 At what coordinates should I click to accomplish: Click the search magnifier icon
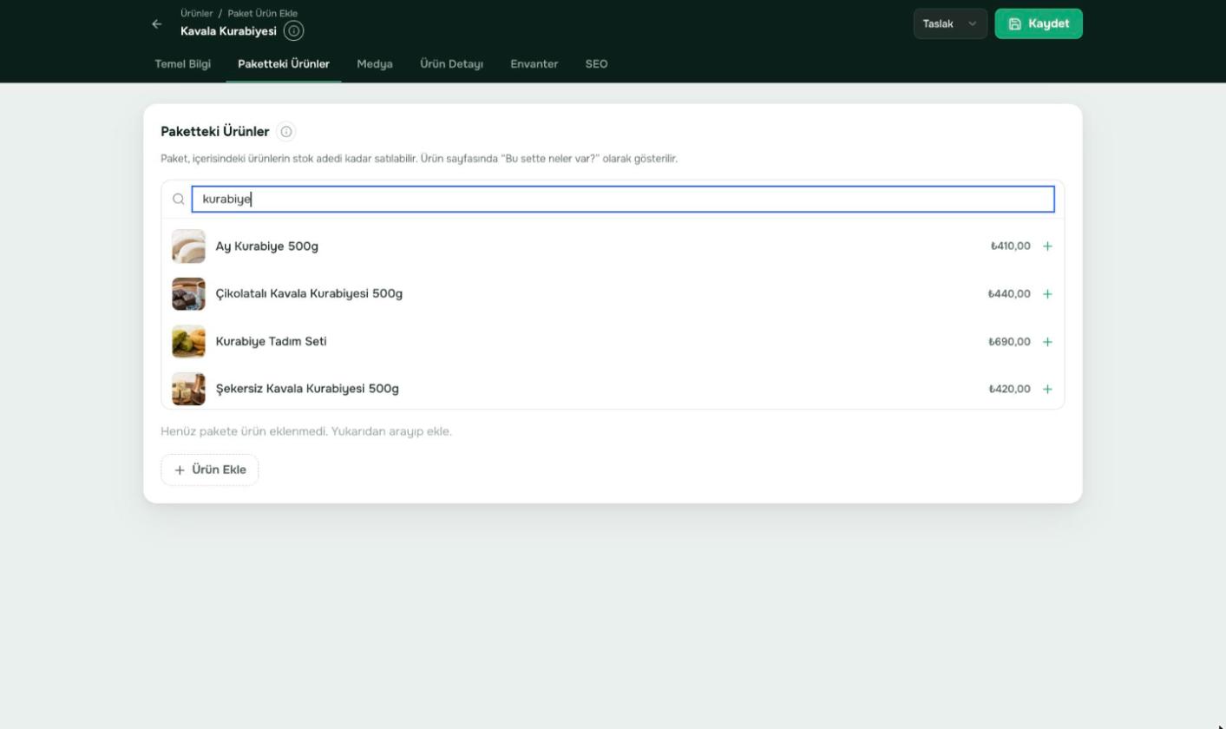tap(179, 200)
